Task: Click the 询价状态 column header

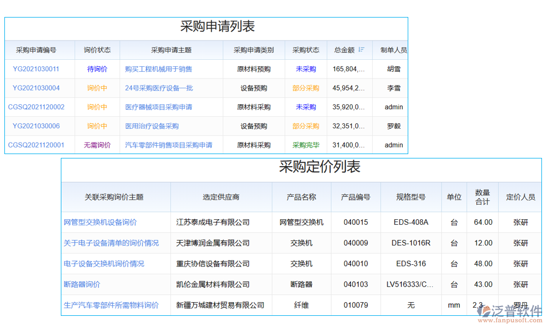Action: click(96, 50)
